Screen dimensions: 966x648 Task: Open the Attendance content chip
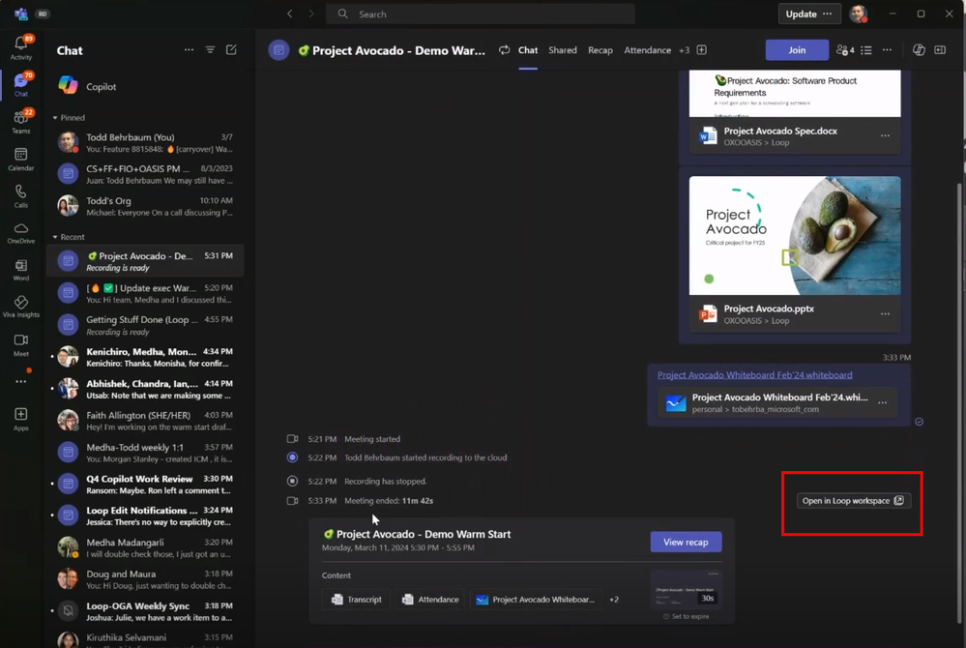click(430, 600)
